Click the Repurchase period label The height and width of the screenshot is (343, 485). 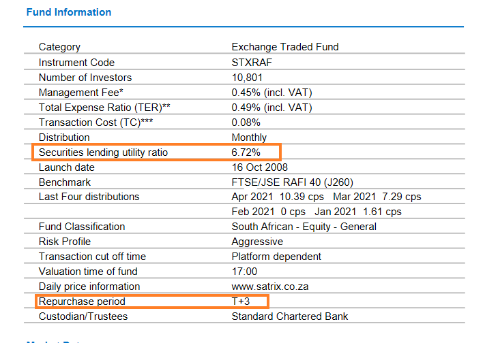point(82,301)
